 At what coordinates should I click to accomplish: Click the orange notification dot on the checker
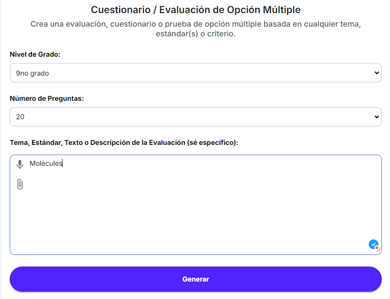376,248
